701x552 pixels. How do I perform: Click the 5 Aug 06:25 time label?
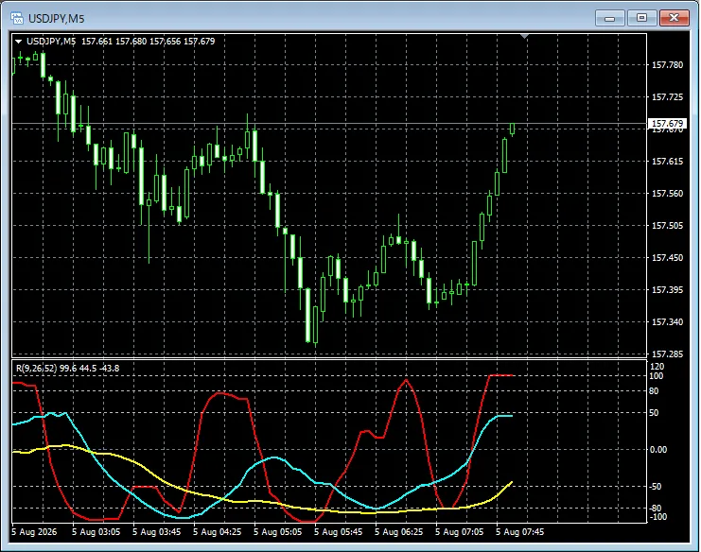pos(399,532)
